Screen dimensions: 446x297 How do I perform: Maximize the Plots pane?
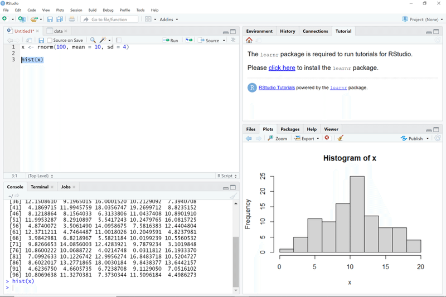click(436, 130)
